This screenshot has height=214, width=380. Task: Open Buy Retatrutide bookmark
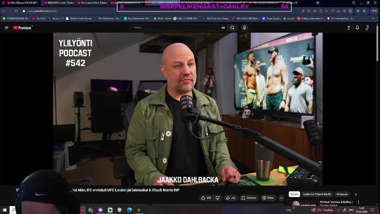coord(137,18)
